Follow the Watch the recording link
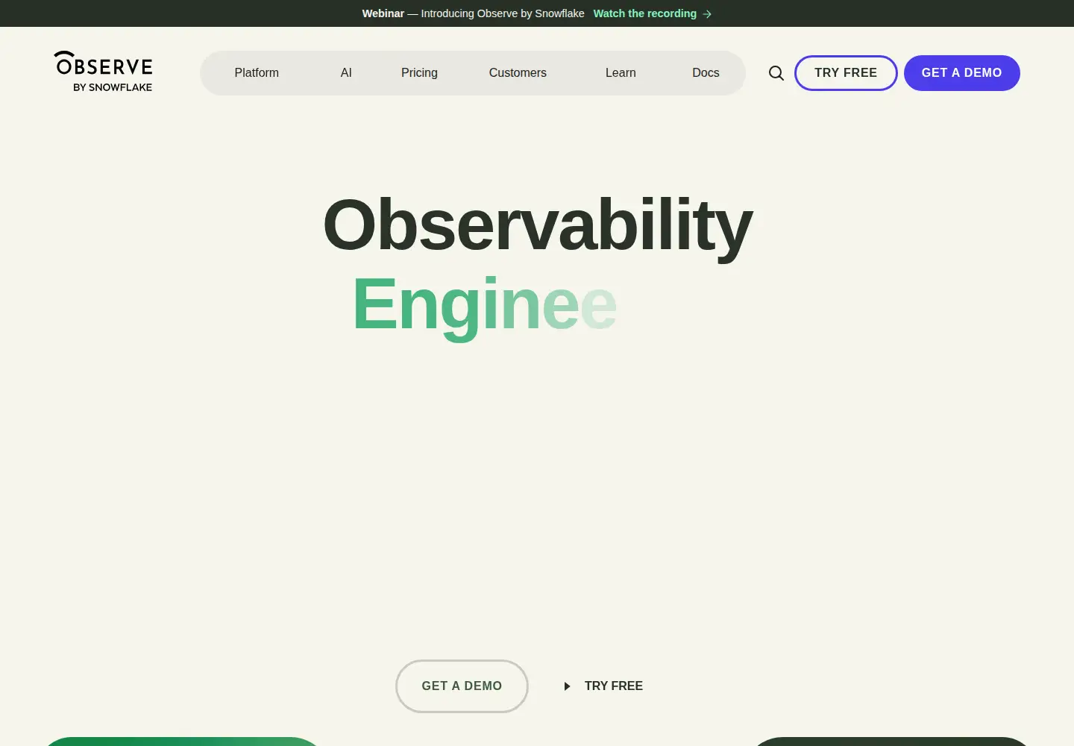 coord(645,13)
